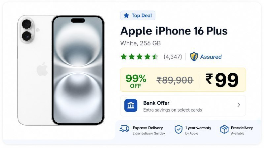The height and width of the screenshot is (148, 264).
Task: Click the ₹99 discounted price
Action: tap(222, 80)
